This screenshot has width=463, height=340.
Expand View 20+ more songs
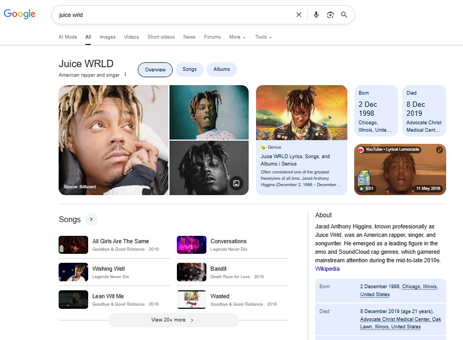point(173,320)
